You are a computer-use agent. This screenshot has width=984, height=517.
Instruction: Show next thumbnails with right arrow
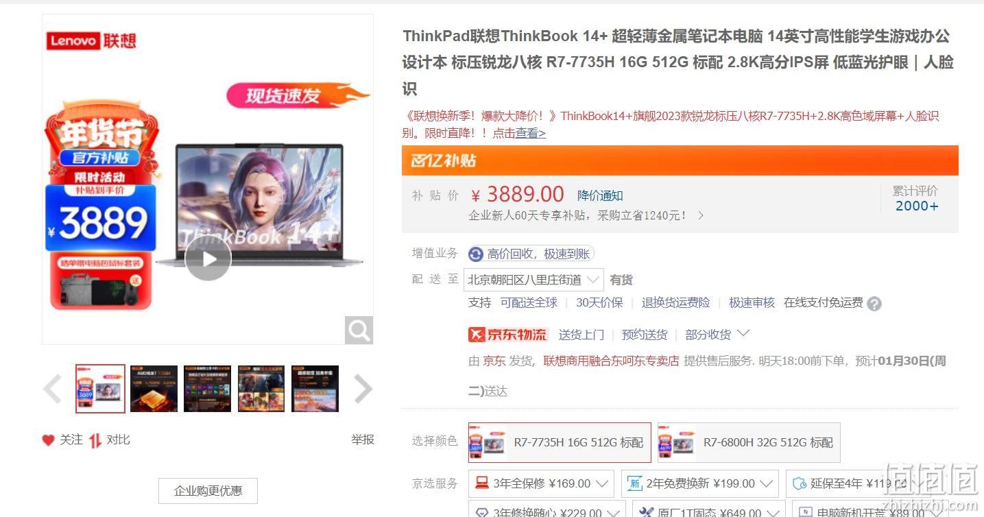(x=363, y=389)
